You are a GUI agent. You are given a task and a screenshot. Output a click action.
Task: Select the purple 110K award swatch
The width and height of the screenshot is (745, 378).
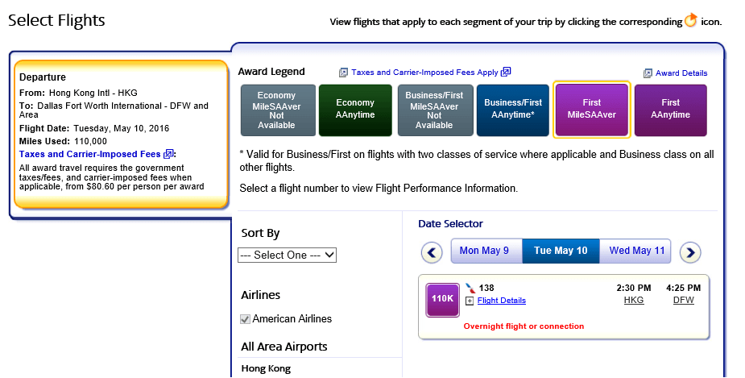click(442, 300)
